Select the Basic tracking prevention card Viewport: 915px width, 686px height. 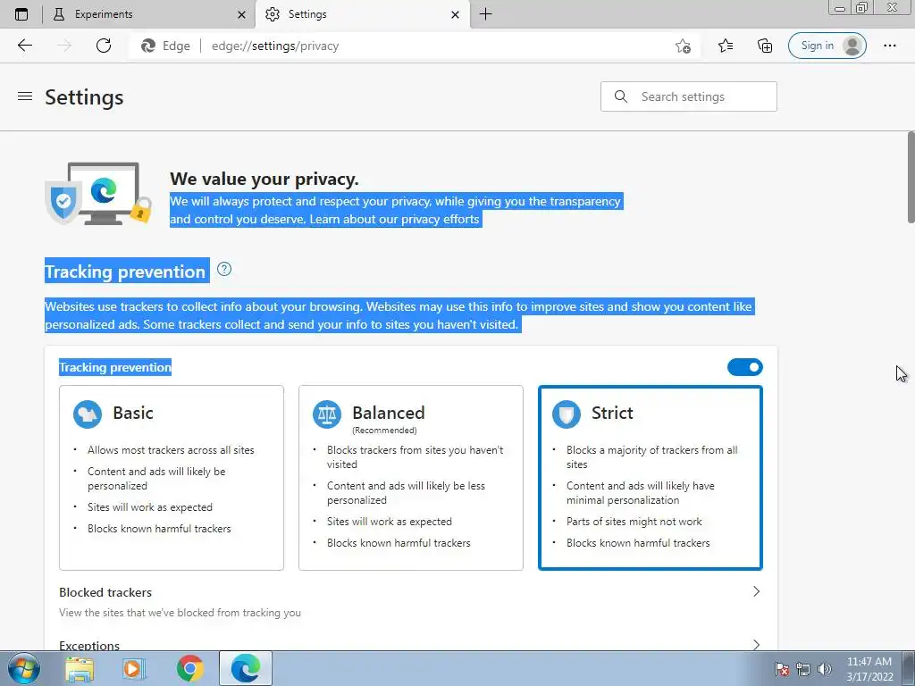[172, 478]
